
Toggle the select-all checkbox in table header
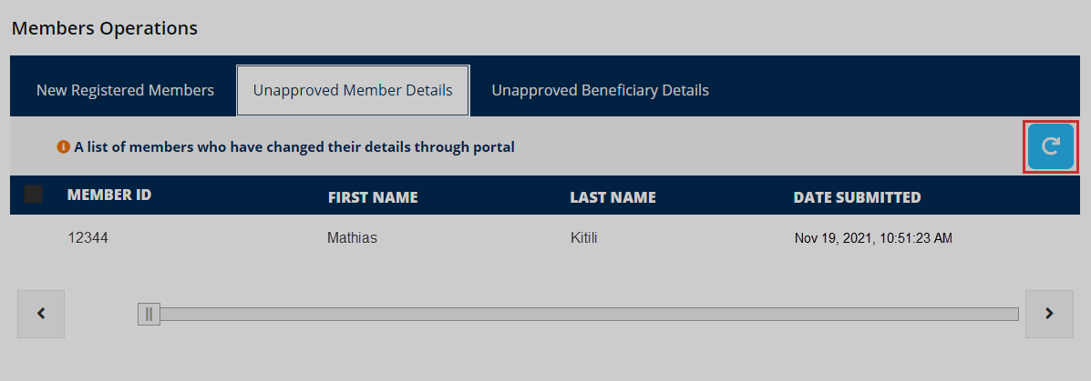click(x=34, y=194)
